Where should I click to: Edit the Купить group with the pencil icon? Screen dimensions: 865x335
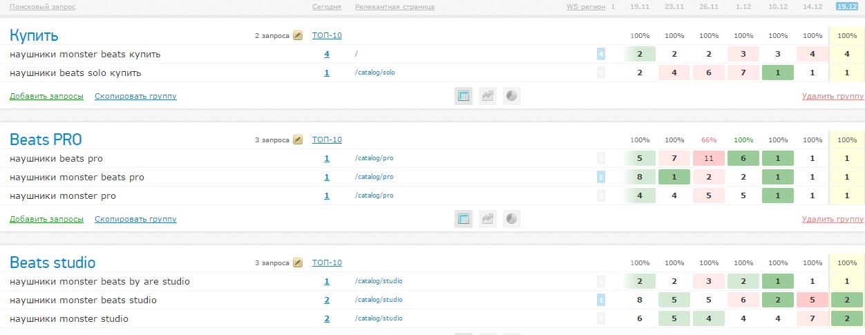point(298,35)
